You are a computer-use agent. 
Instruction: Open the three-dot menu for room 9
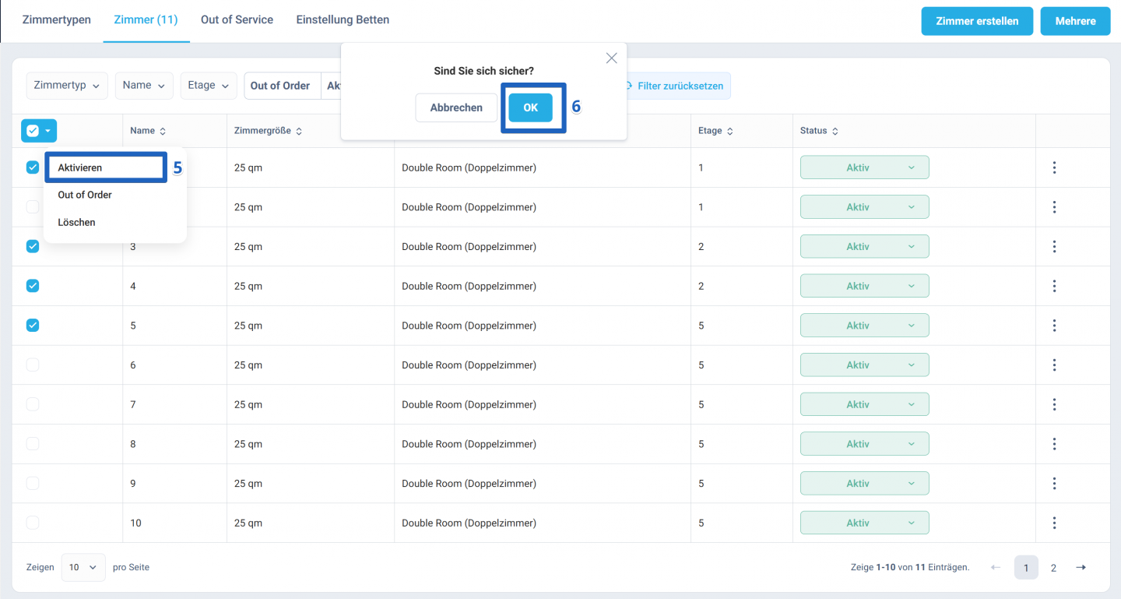tap(1054, 484)
